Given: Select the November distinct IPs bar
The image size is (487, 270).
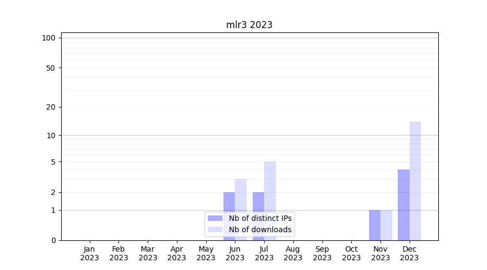Looking at the screenshot, I should pyautogui.click(x=374, y=225).
